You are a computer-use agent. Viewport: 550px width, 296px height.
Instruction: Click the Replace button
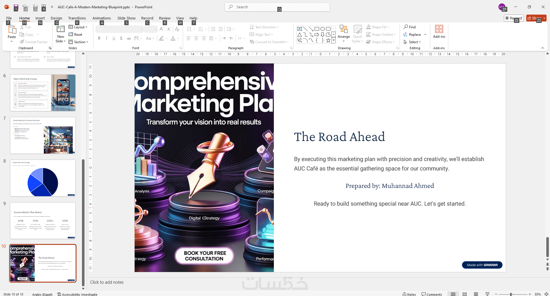412,35
